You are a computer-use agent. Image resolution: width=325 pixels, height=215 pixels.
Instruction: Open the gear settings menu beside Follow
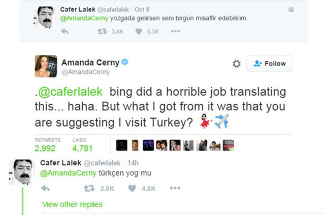[236, 64]
